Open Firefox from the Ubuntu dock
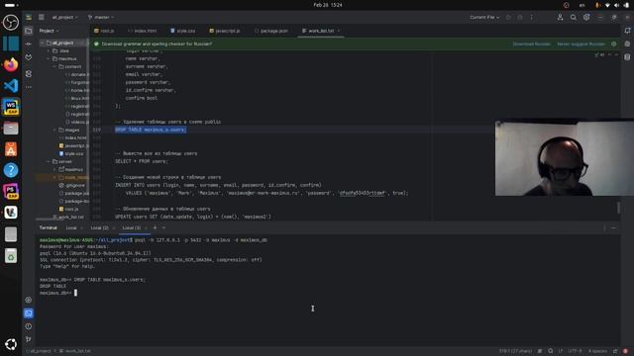 [x=11, y=64]
